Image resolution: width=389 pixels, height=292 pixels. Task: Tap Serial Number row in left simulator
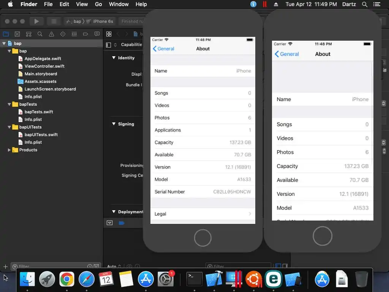203,192
